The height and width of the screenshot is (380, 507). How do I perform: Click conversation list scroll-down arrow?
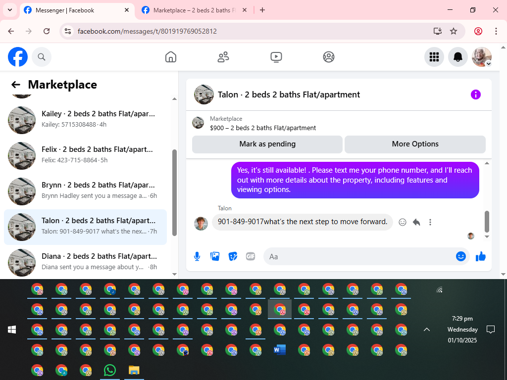[175, 274]
